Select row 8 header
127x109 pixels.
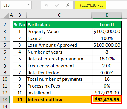click(5, 66)
